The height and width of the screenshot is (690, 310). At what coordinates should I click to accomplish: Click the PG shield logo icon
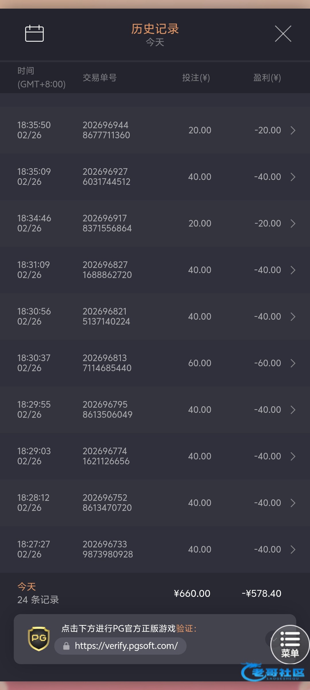(39, 639)
